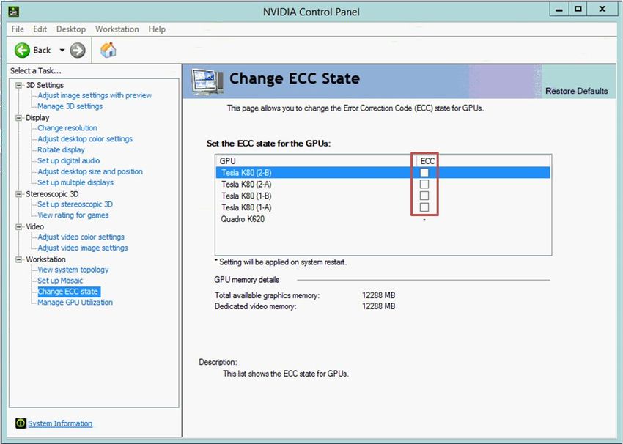Select Change ECC state in tree
This screenshot has height=444, width=623.
[68, 291]
